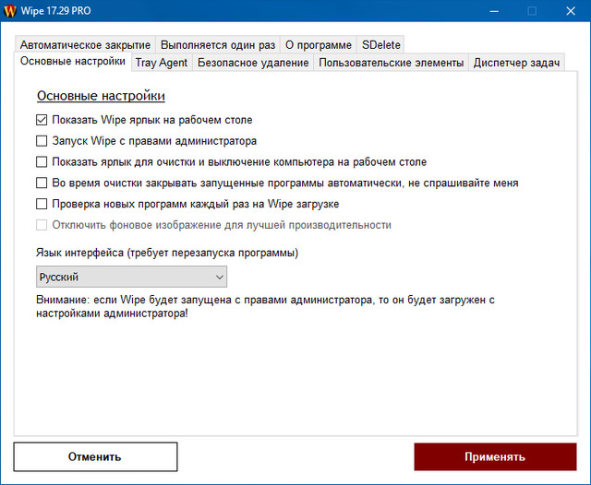Enable launching Wipe with administrator rights
591x485 pixels.
point(42,141)
